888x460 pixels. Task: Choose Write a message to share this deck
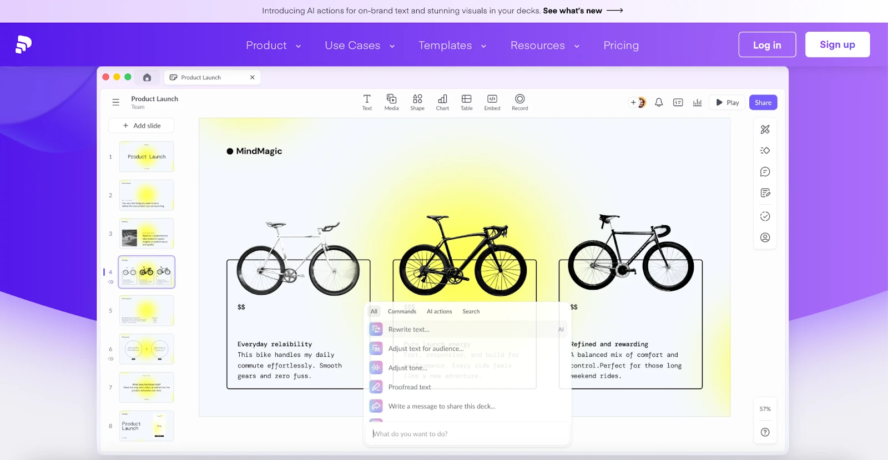[468, 406]
